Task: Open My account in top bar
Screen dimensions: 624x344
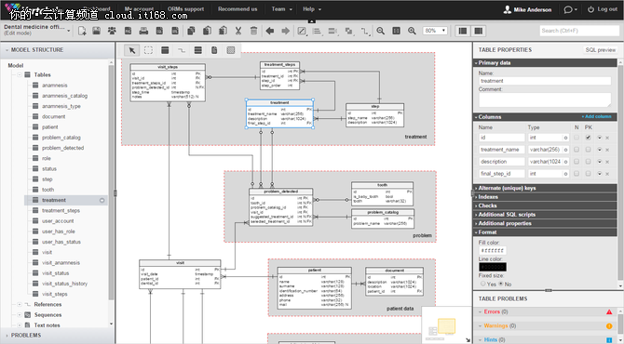Action: click(139, 9)
